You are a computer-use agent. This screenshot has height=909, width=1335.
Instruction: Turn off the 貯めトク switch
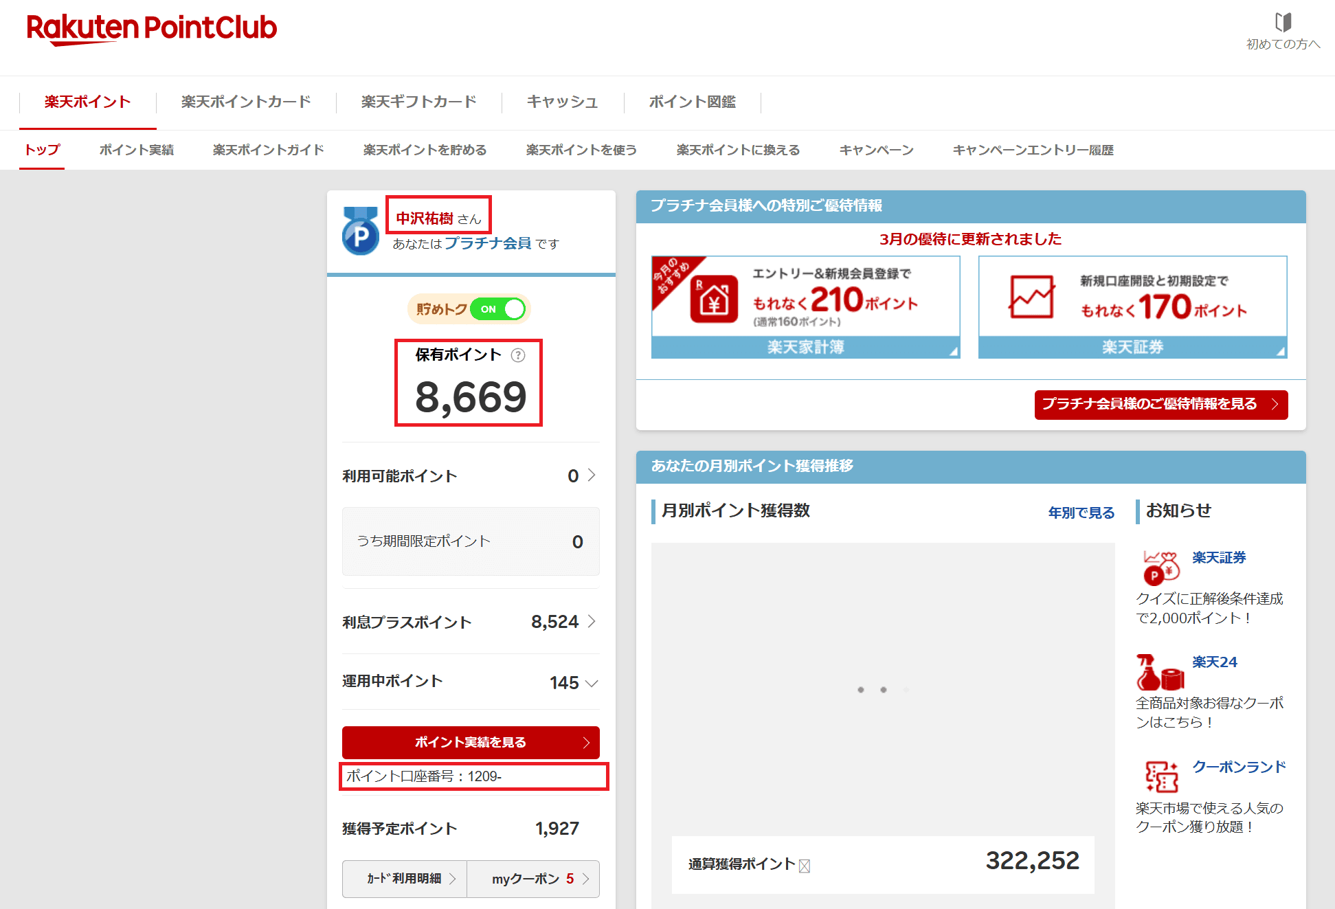[500, 309]
